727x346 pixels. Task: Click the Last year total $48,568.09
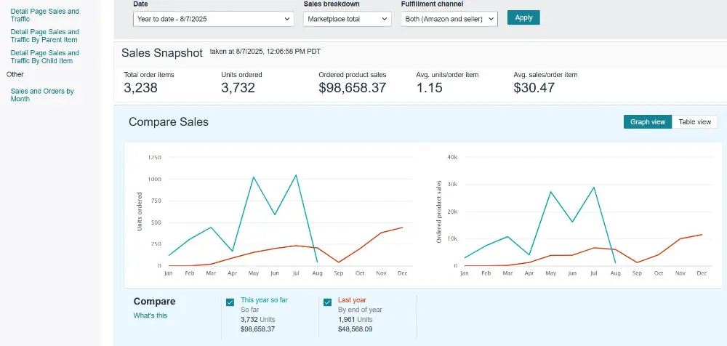(356, 329)
